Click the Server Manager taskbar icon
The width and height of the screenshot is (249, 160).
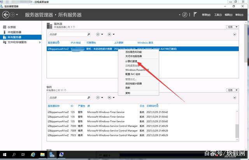click(52, 155)
